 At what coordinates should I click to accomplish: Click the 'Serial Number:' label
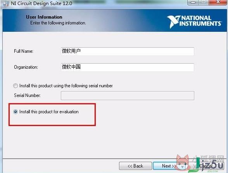[x=27, y=95]
